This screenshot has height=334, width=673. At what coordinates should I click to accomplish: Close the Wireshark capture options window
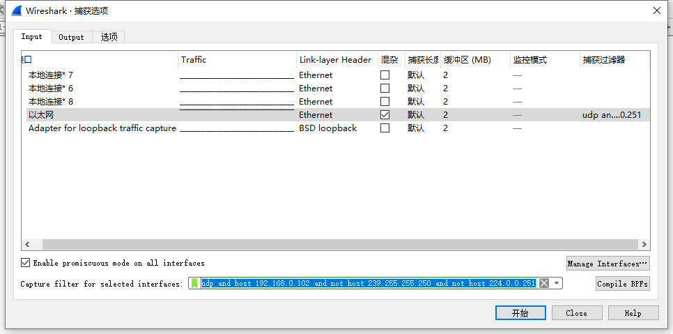[x=657, y=11]
